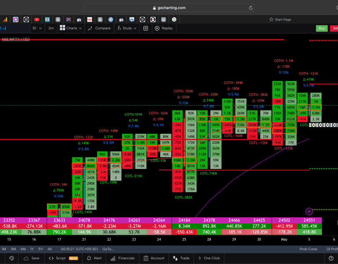The width and height of the screenshot is (338, 264).
Task: Open the blue speedometer bookmark icon
Action: 132,20
